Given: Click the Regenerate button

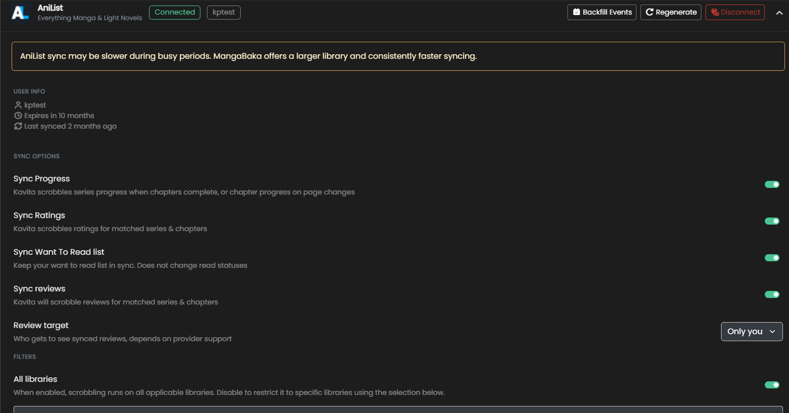Looking at the screenshot, I should (x=671, y=12).
